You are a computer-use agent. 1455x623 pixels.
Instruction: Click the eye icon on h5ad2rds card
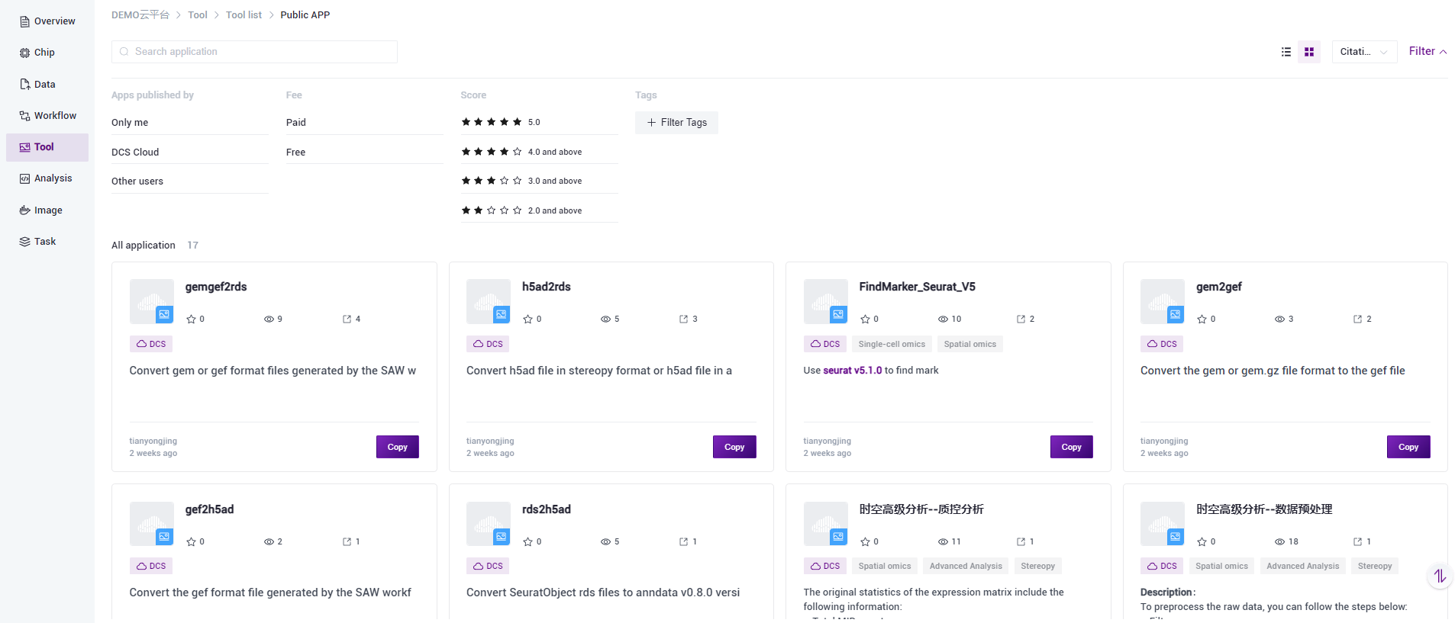pos(605,320)
